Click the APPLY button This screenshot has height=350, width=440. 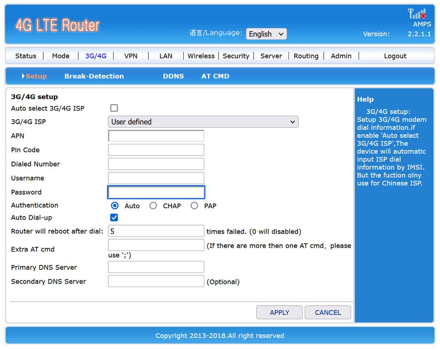click(x=279, y=312)
